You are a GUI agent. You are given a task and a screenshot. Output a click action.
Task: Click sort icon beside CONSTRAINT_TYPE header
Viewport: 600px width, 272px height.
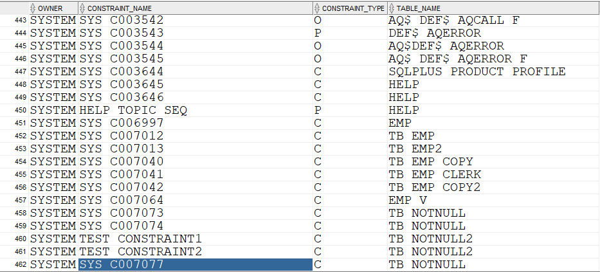click(x=317, y=8)
